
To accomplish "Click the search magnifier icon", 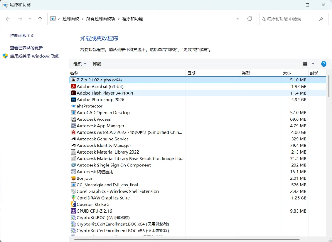I will point(321,19).
